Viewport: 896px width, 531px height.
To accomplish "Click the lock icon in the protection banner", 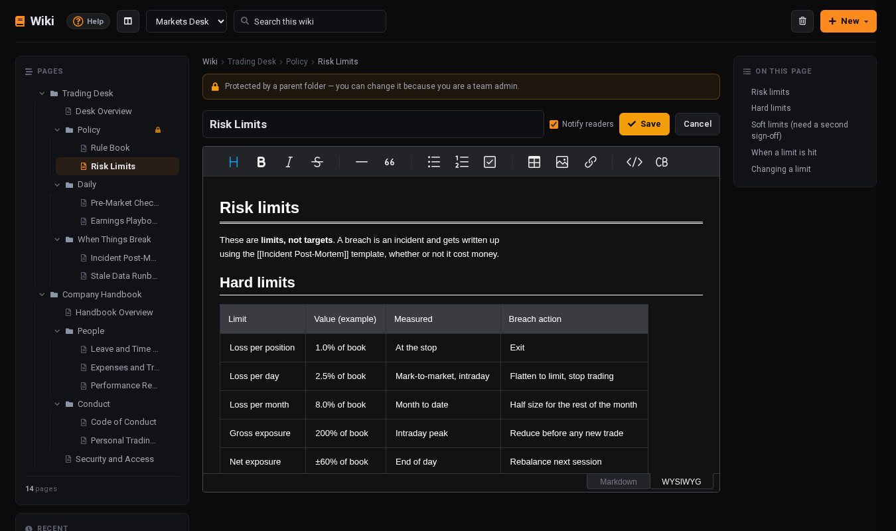I will (215, 86).
